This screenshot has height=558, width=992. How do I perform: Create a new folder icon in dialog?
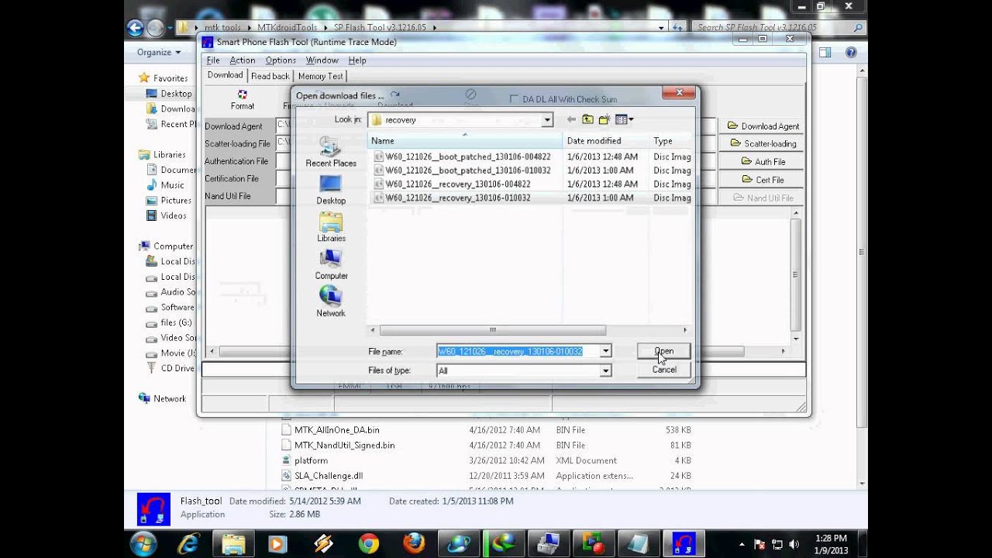[x=604, y=119]
